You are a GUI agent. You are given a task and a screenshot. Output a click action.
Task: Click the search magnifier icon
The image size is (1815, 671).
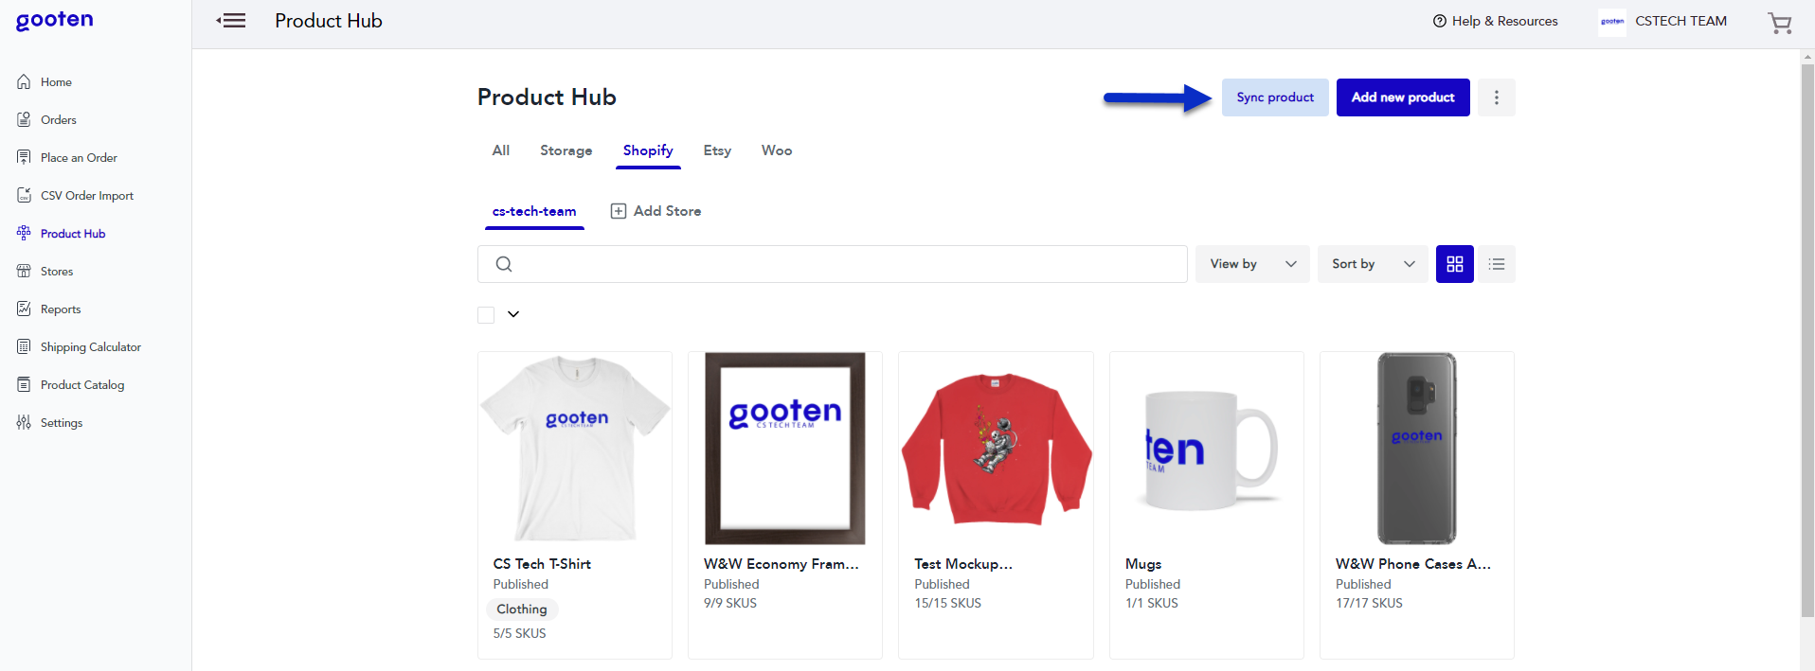[504, 264]
